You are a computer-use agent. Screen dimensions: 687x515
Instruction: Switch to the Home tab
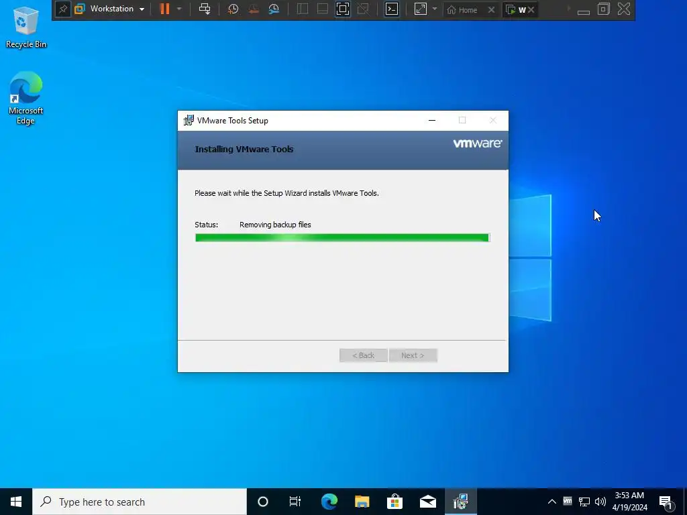click(x=462, y=9)
